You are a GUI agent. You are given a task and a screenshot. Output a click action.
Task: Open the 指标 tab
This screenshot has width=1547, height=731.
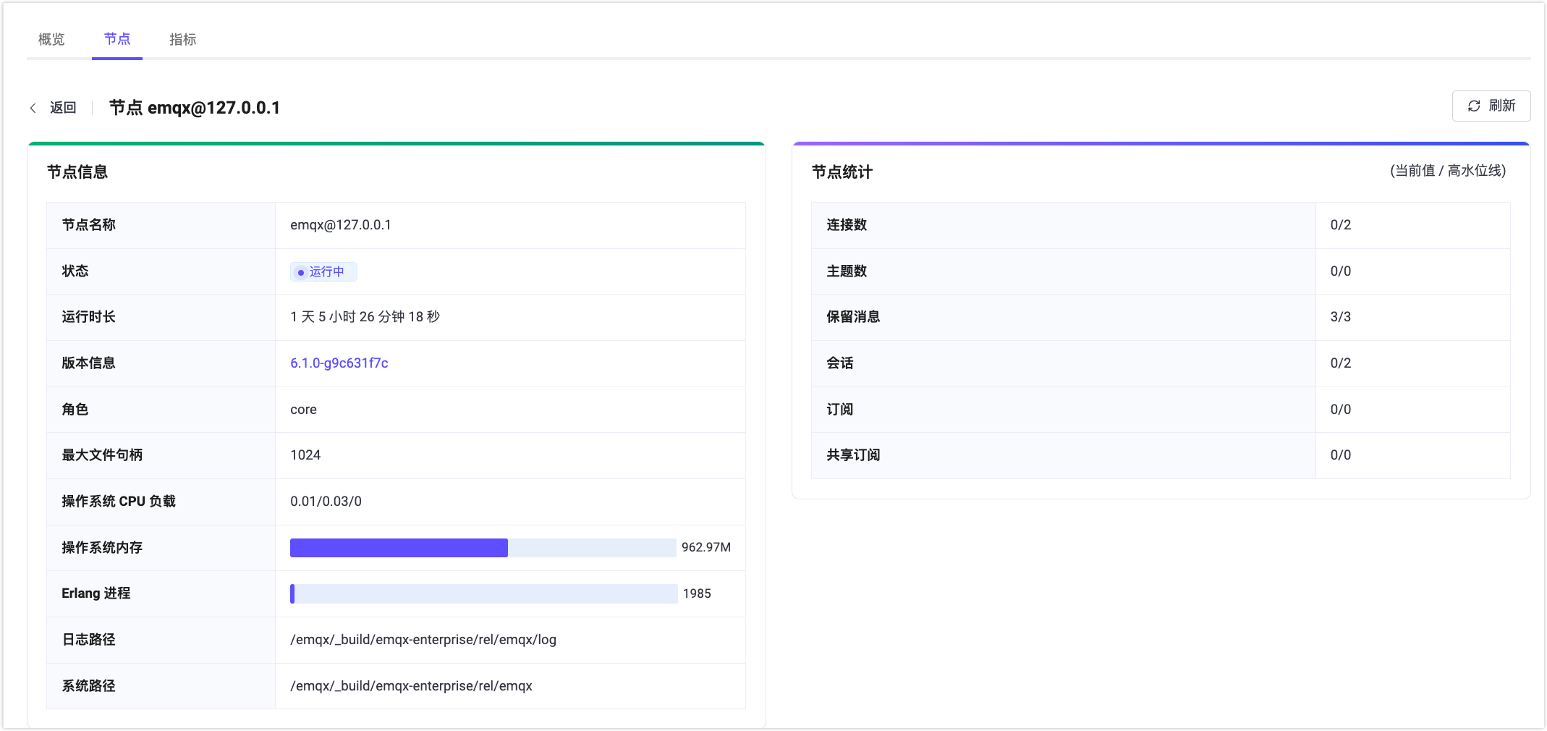tap(182, 39)
